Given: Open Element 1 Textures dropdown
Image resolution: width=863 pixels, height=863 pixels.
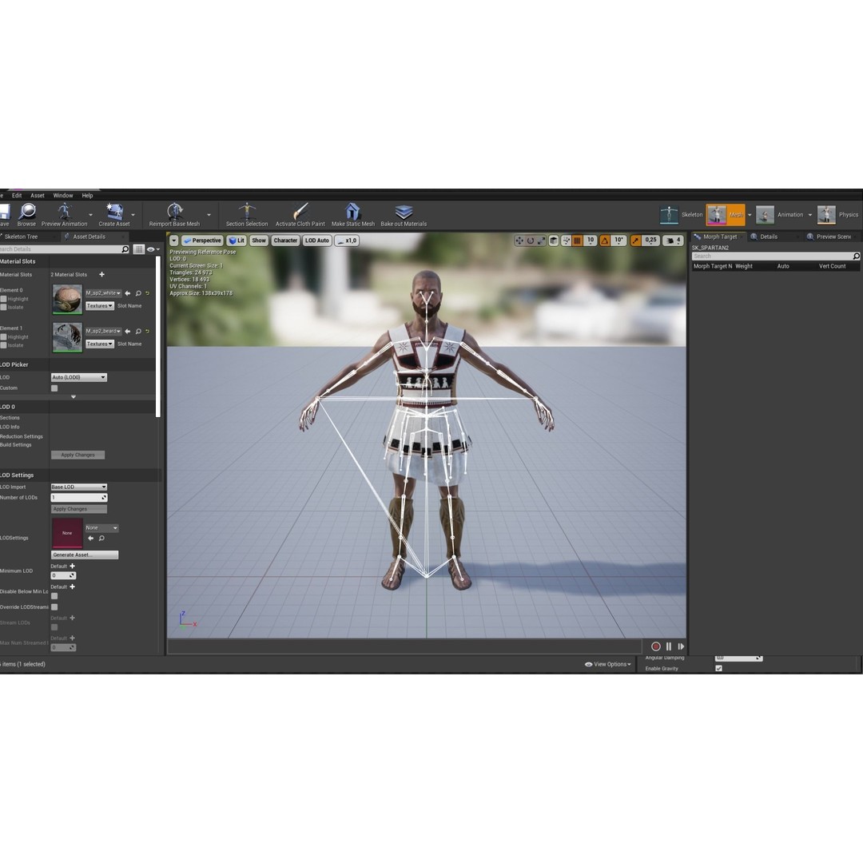Looking at the screenshot, I should (100, 344).
